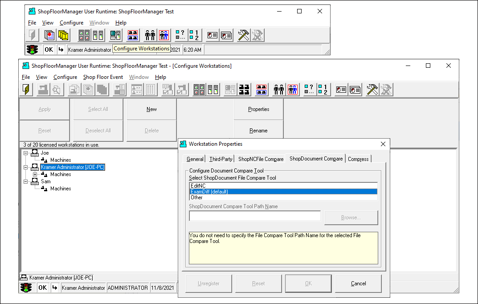478x304 pixels.
Task: Click hammer and wrench icon in top window
Action: pos(244,35)
